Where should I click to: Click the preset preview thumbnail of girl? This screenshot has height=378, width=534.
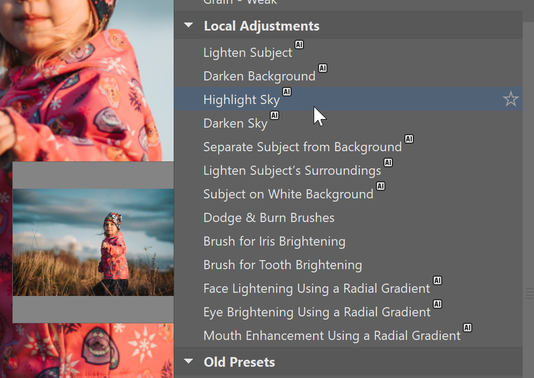click(x=93, y=242)
